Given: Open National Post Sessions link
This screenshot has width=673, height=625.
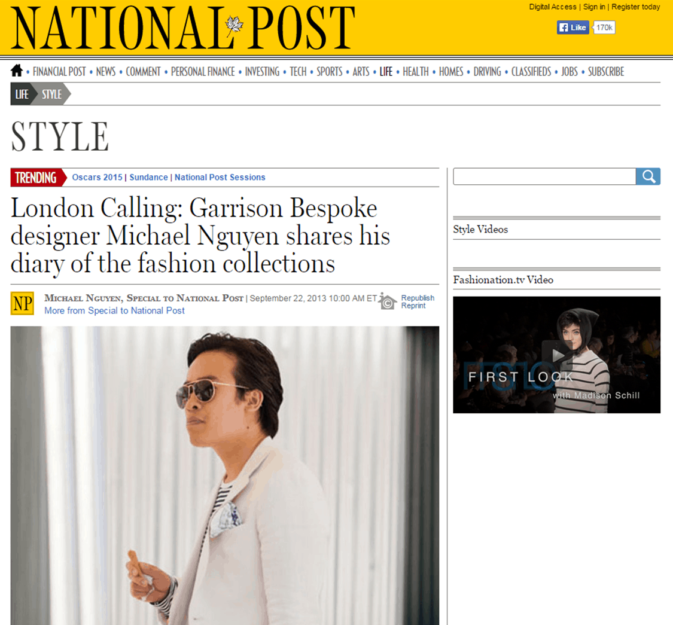Looking at the screenshot, I should [x=220, y=177].
